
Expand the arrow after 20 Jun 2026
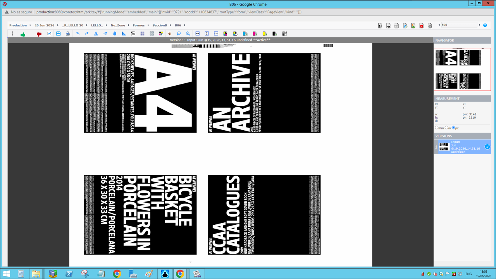58,26
